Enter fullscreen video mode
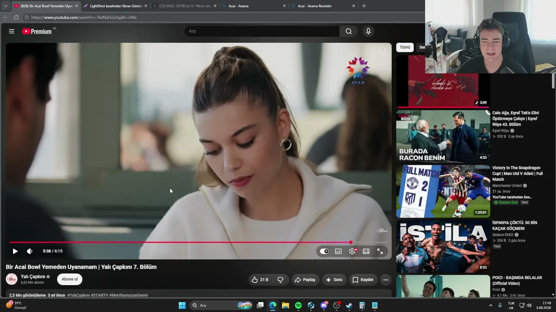Viewport: 556px width, 312px height. tap(380, 251)
